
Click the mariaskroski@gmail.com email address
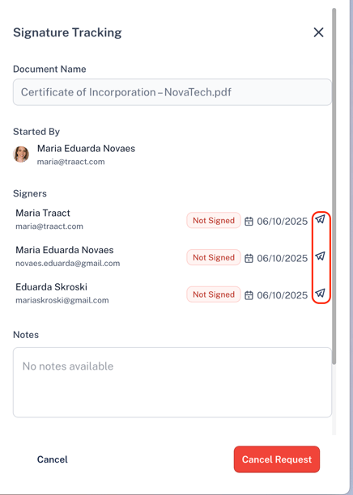coord(62,300)
